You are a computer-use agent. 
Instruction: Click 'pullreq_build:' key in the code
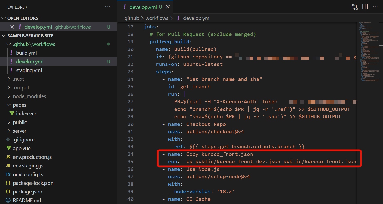171,42
